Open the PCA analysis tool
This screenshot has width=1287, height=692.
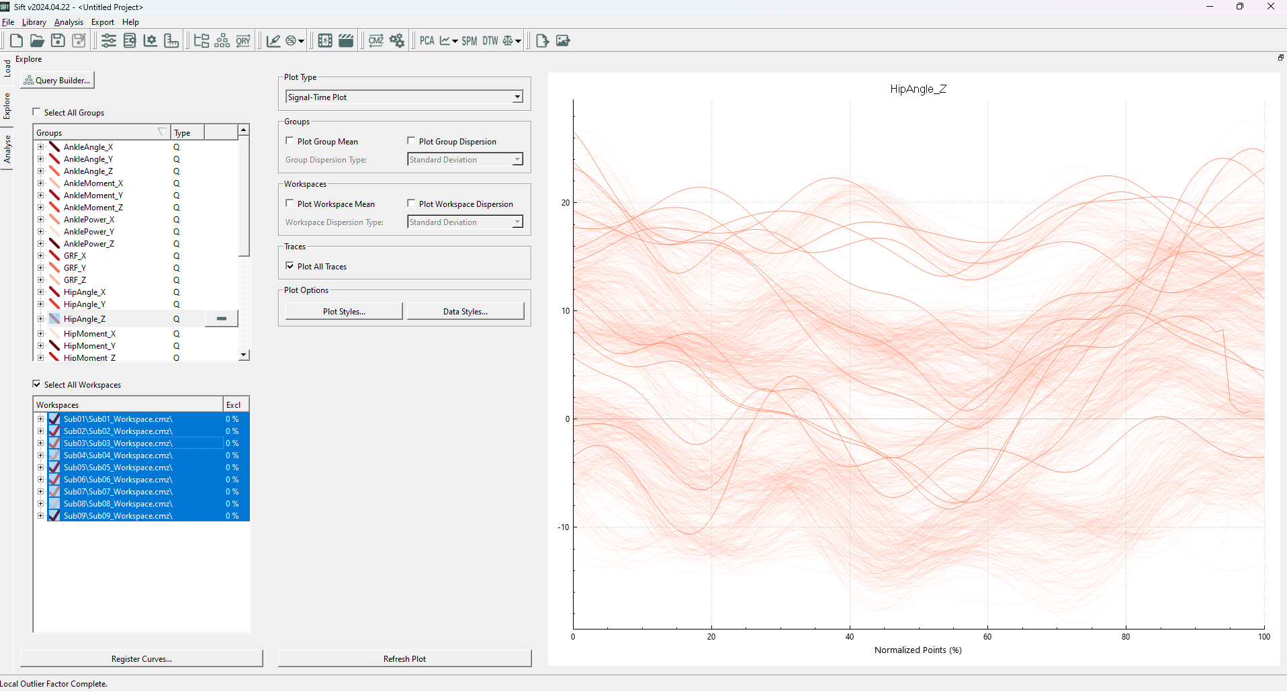coord(427,41)
